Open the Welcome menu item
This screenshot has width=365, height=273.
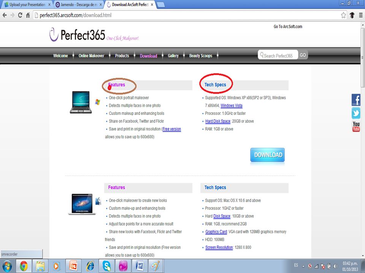pyautogui.click(x=60, y=56)
